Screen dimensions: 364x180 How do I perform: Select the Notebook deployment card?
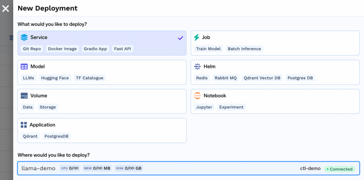pos(275,101)
